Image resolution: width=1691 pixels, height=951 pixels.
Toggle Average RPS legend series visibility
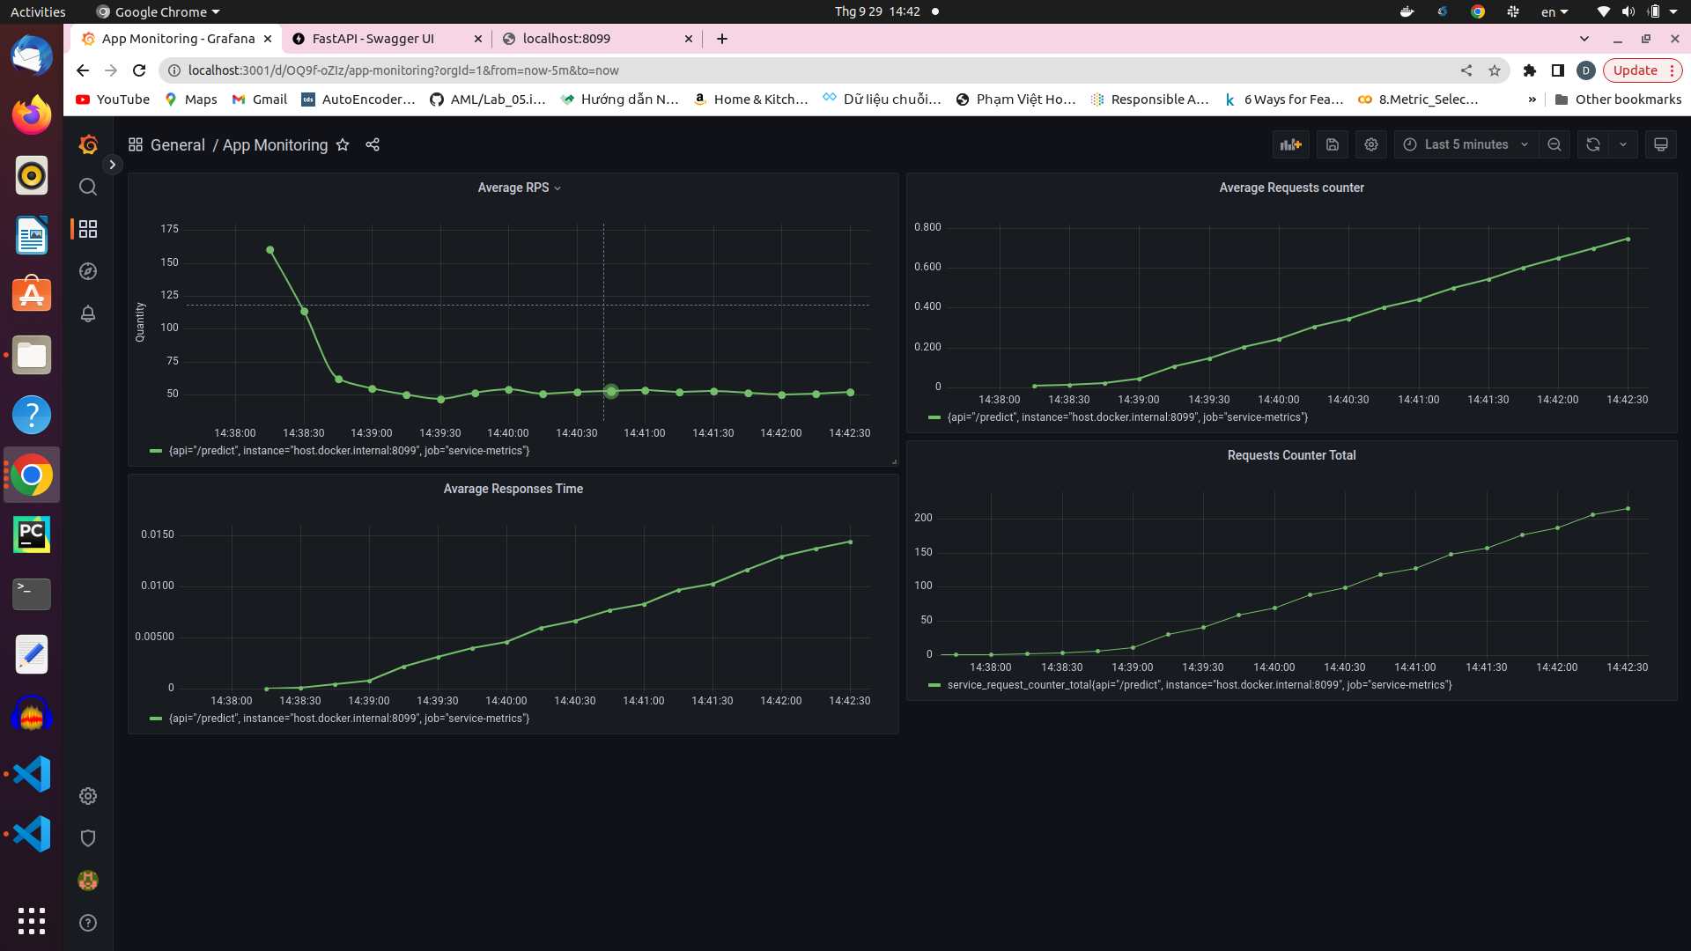click(x=349, y=451)
